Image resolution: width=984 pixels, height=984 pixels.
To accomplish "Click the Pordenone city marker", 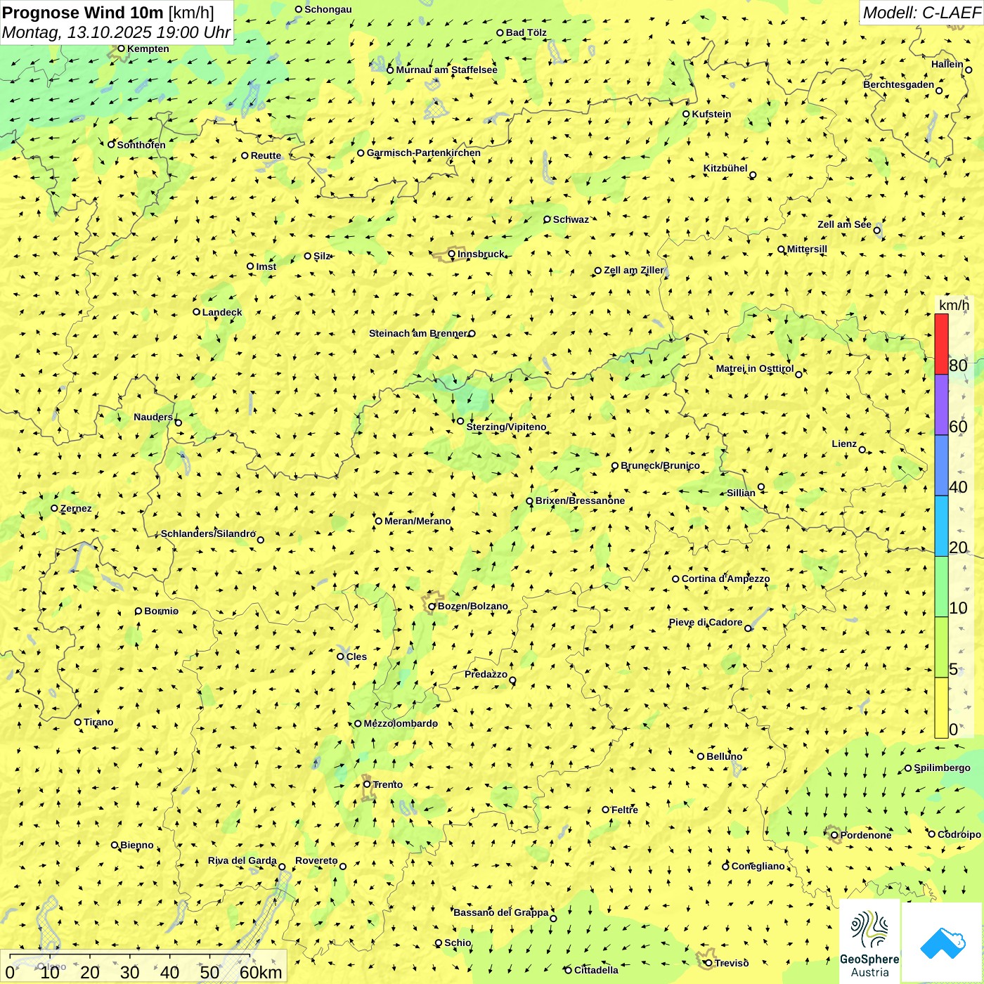I will coord(834,836).
